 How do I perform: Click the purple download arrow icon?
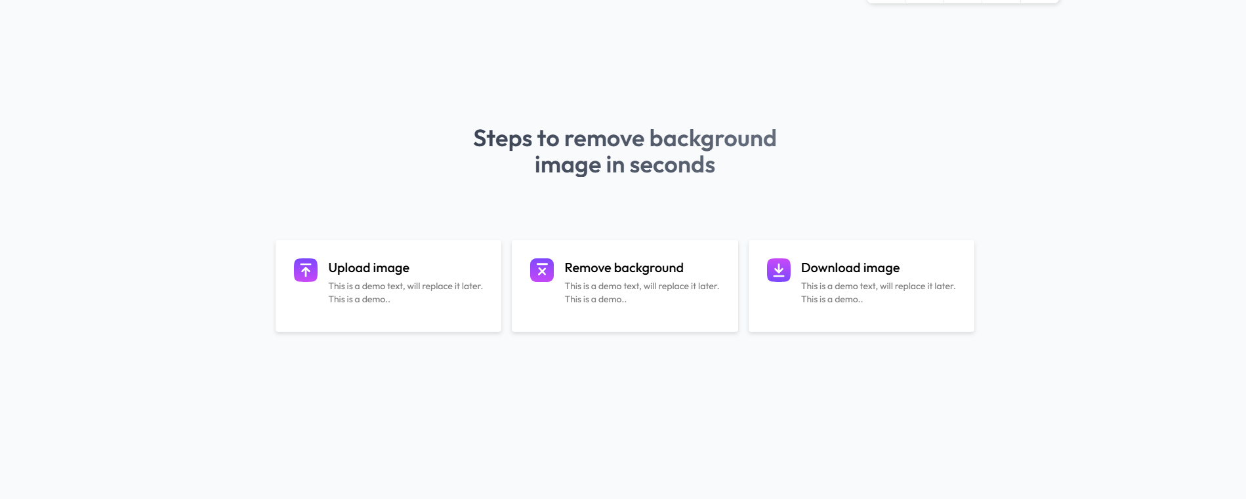tap(778, 270)
